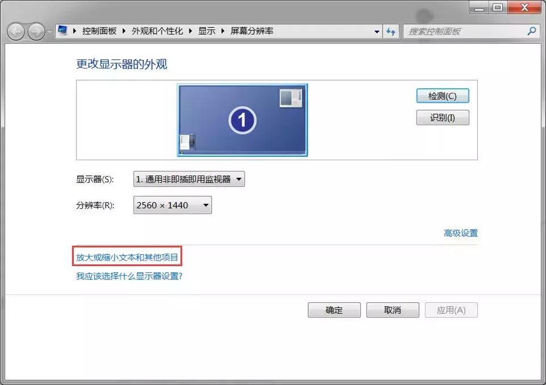
Task: Click the back navigation arrow
Action: (x=16, y=31)
